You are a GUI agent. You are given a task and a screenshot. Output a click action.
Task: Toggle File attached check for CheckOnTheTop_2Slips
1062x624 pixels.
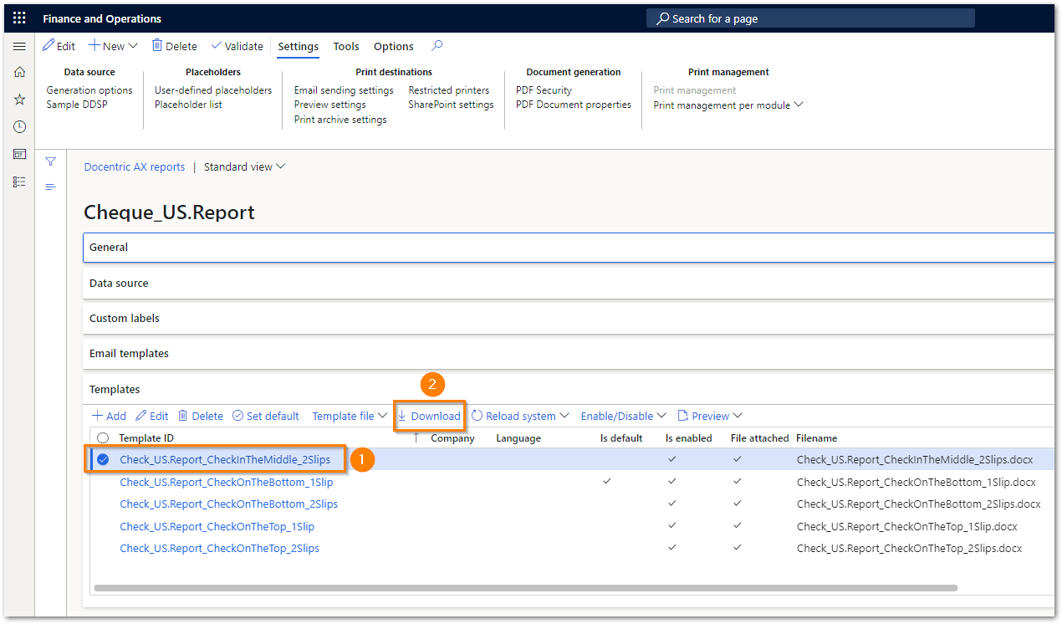pyautogui.click(x=738, y=549)
